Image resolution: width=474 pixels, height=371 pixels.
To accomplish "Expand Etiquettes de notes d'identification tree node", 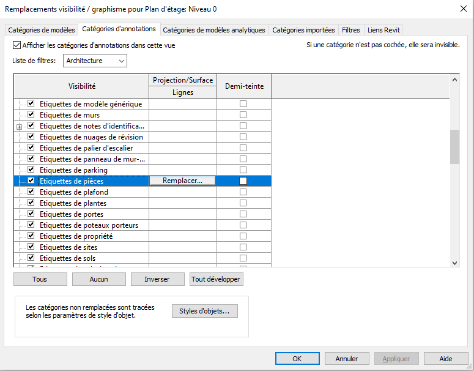I will tap(19, 126).
